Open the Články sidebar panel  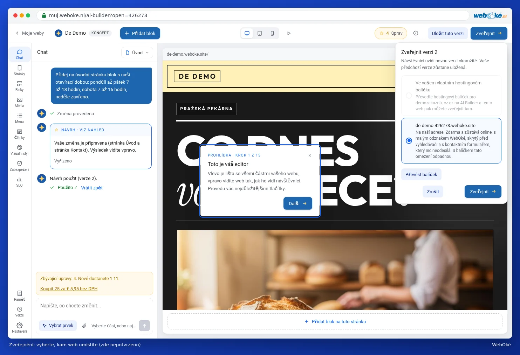(x=19, y=134)
